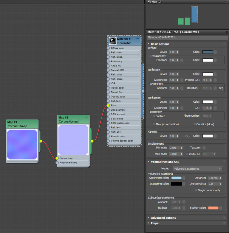
Task: Open the Absorption color swatch
Action: [x=176, y=178]
